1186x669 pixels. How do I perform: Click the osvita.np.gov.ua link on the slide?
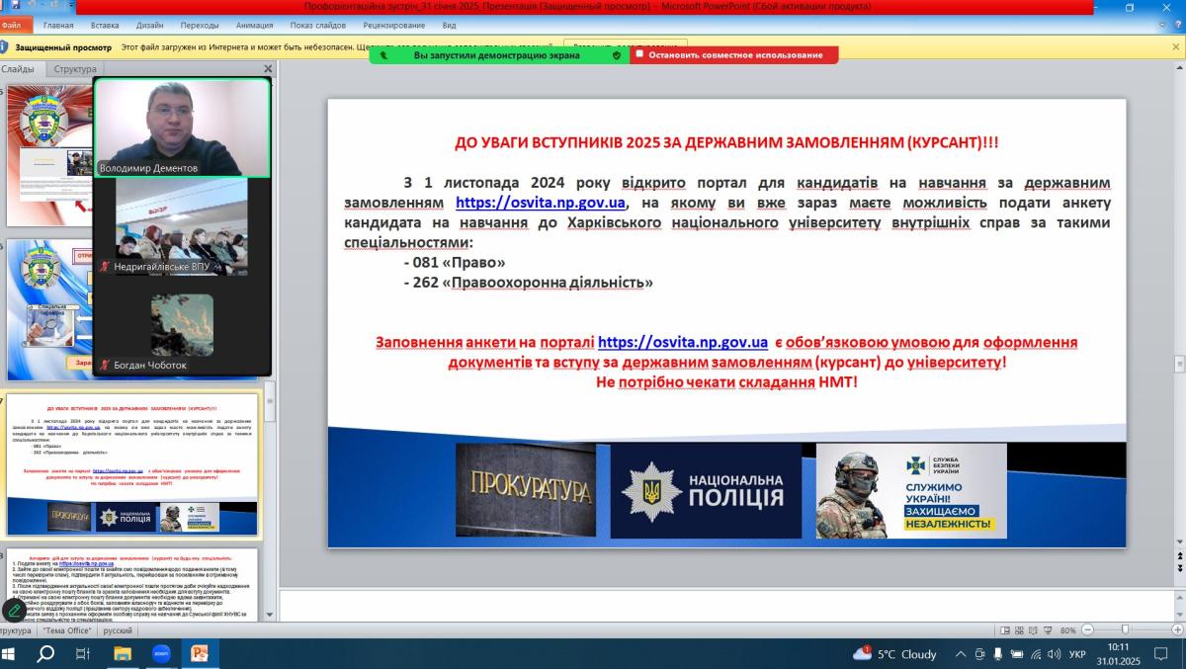click(541, 203)
